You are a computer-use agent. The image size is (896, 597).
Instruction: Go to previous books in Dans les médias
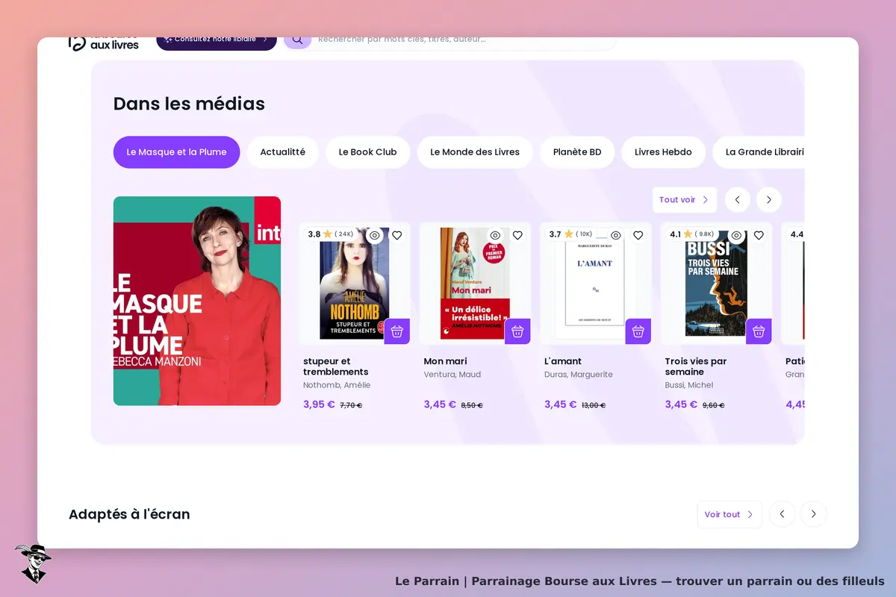738,200
